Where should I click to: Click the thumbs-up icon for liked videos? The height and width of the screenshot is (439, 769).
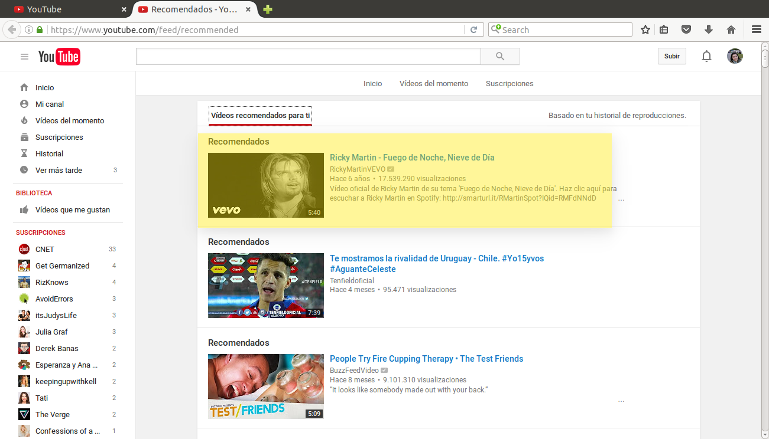coord(24,209)
